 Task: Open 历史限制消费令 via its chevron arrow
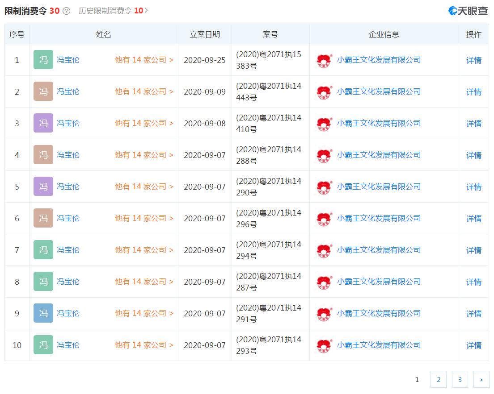tap(145, 10)
